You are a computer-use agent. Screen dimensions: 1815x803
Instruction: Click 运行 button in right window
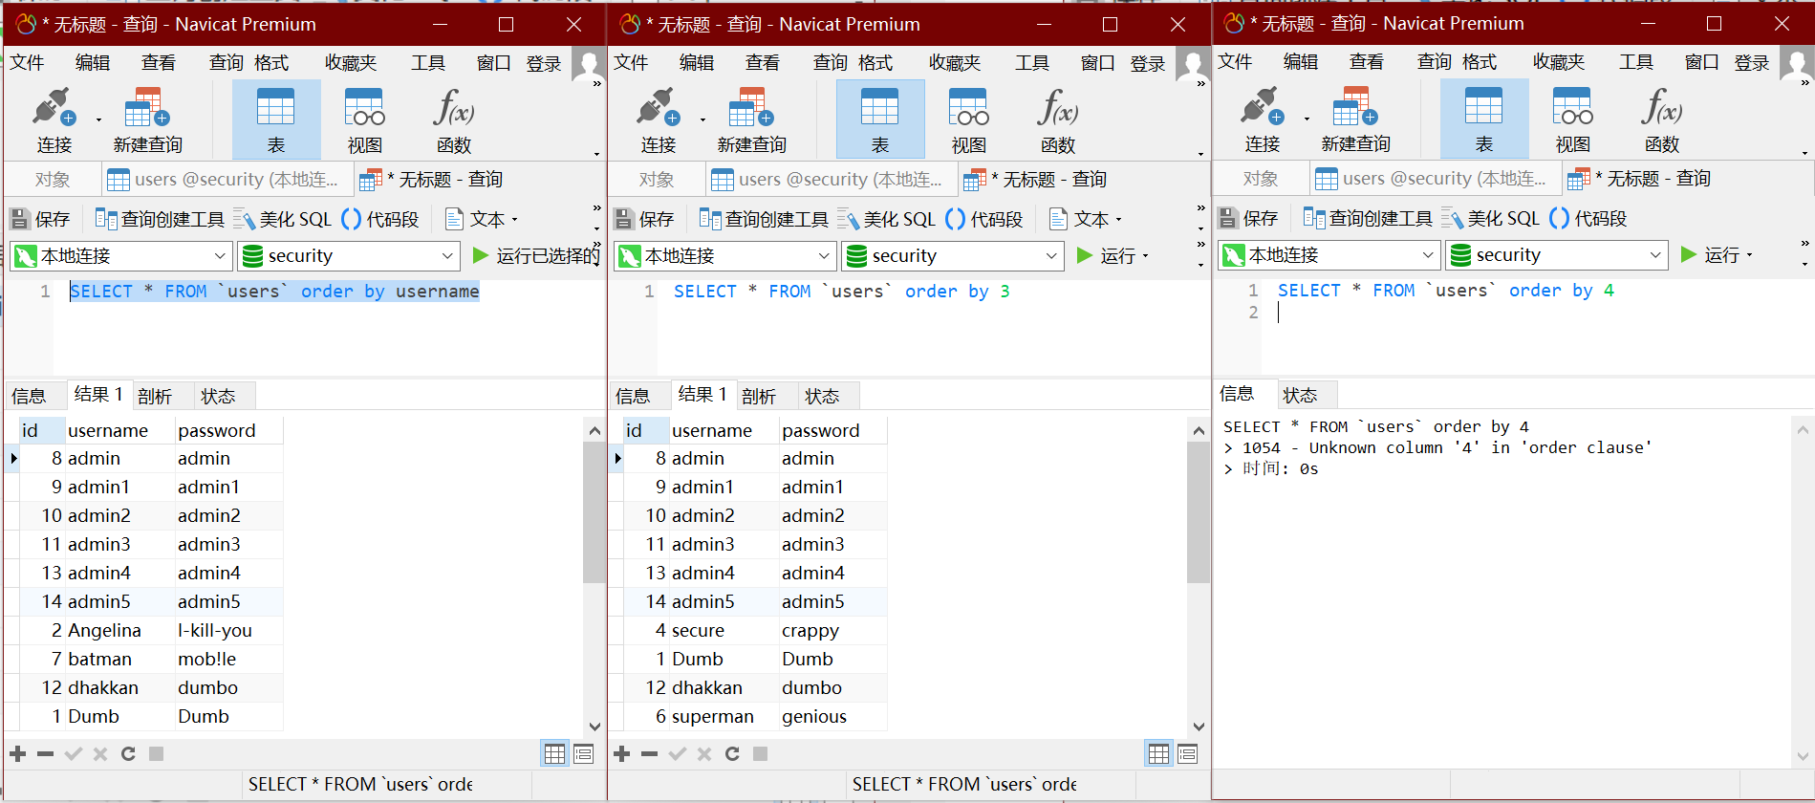[1711, 255]
